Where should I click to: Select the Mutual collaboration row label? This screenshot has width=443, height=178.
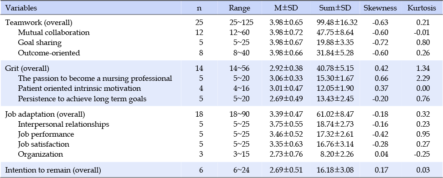54,33
